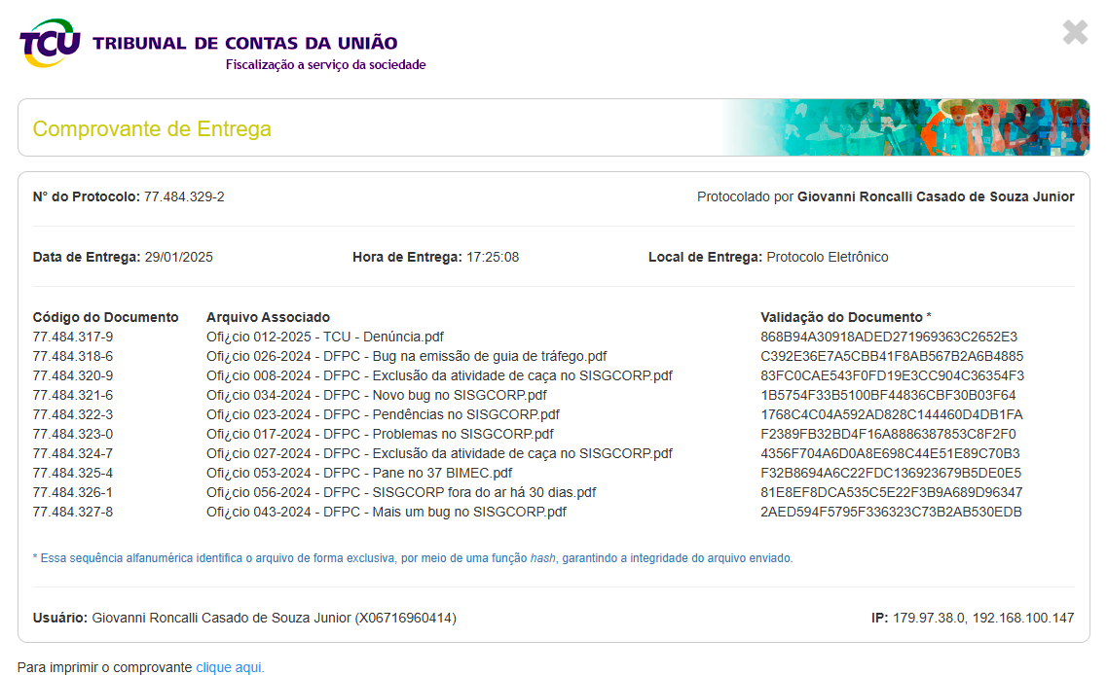Select hash F2389FB32BD4F16A8886387853C8F2F0

(x=888, y=434)
